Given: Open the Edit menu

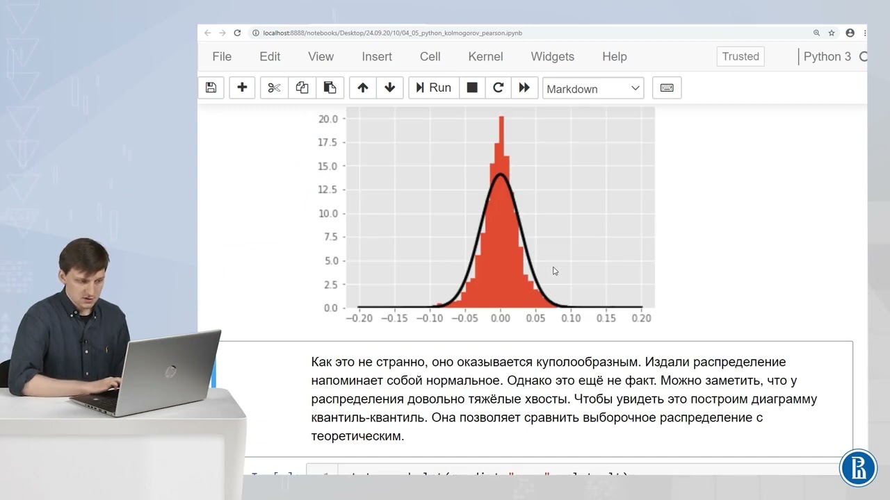Looking at the screenshot, I should pyautogui.click(x=270, y=56).
